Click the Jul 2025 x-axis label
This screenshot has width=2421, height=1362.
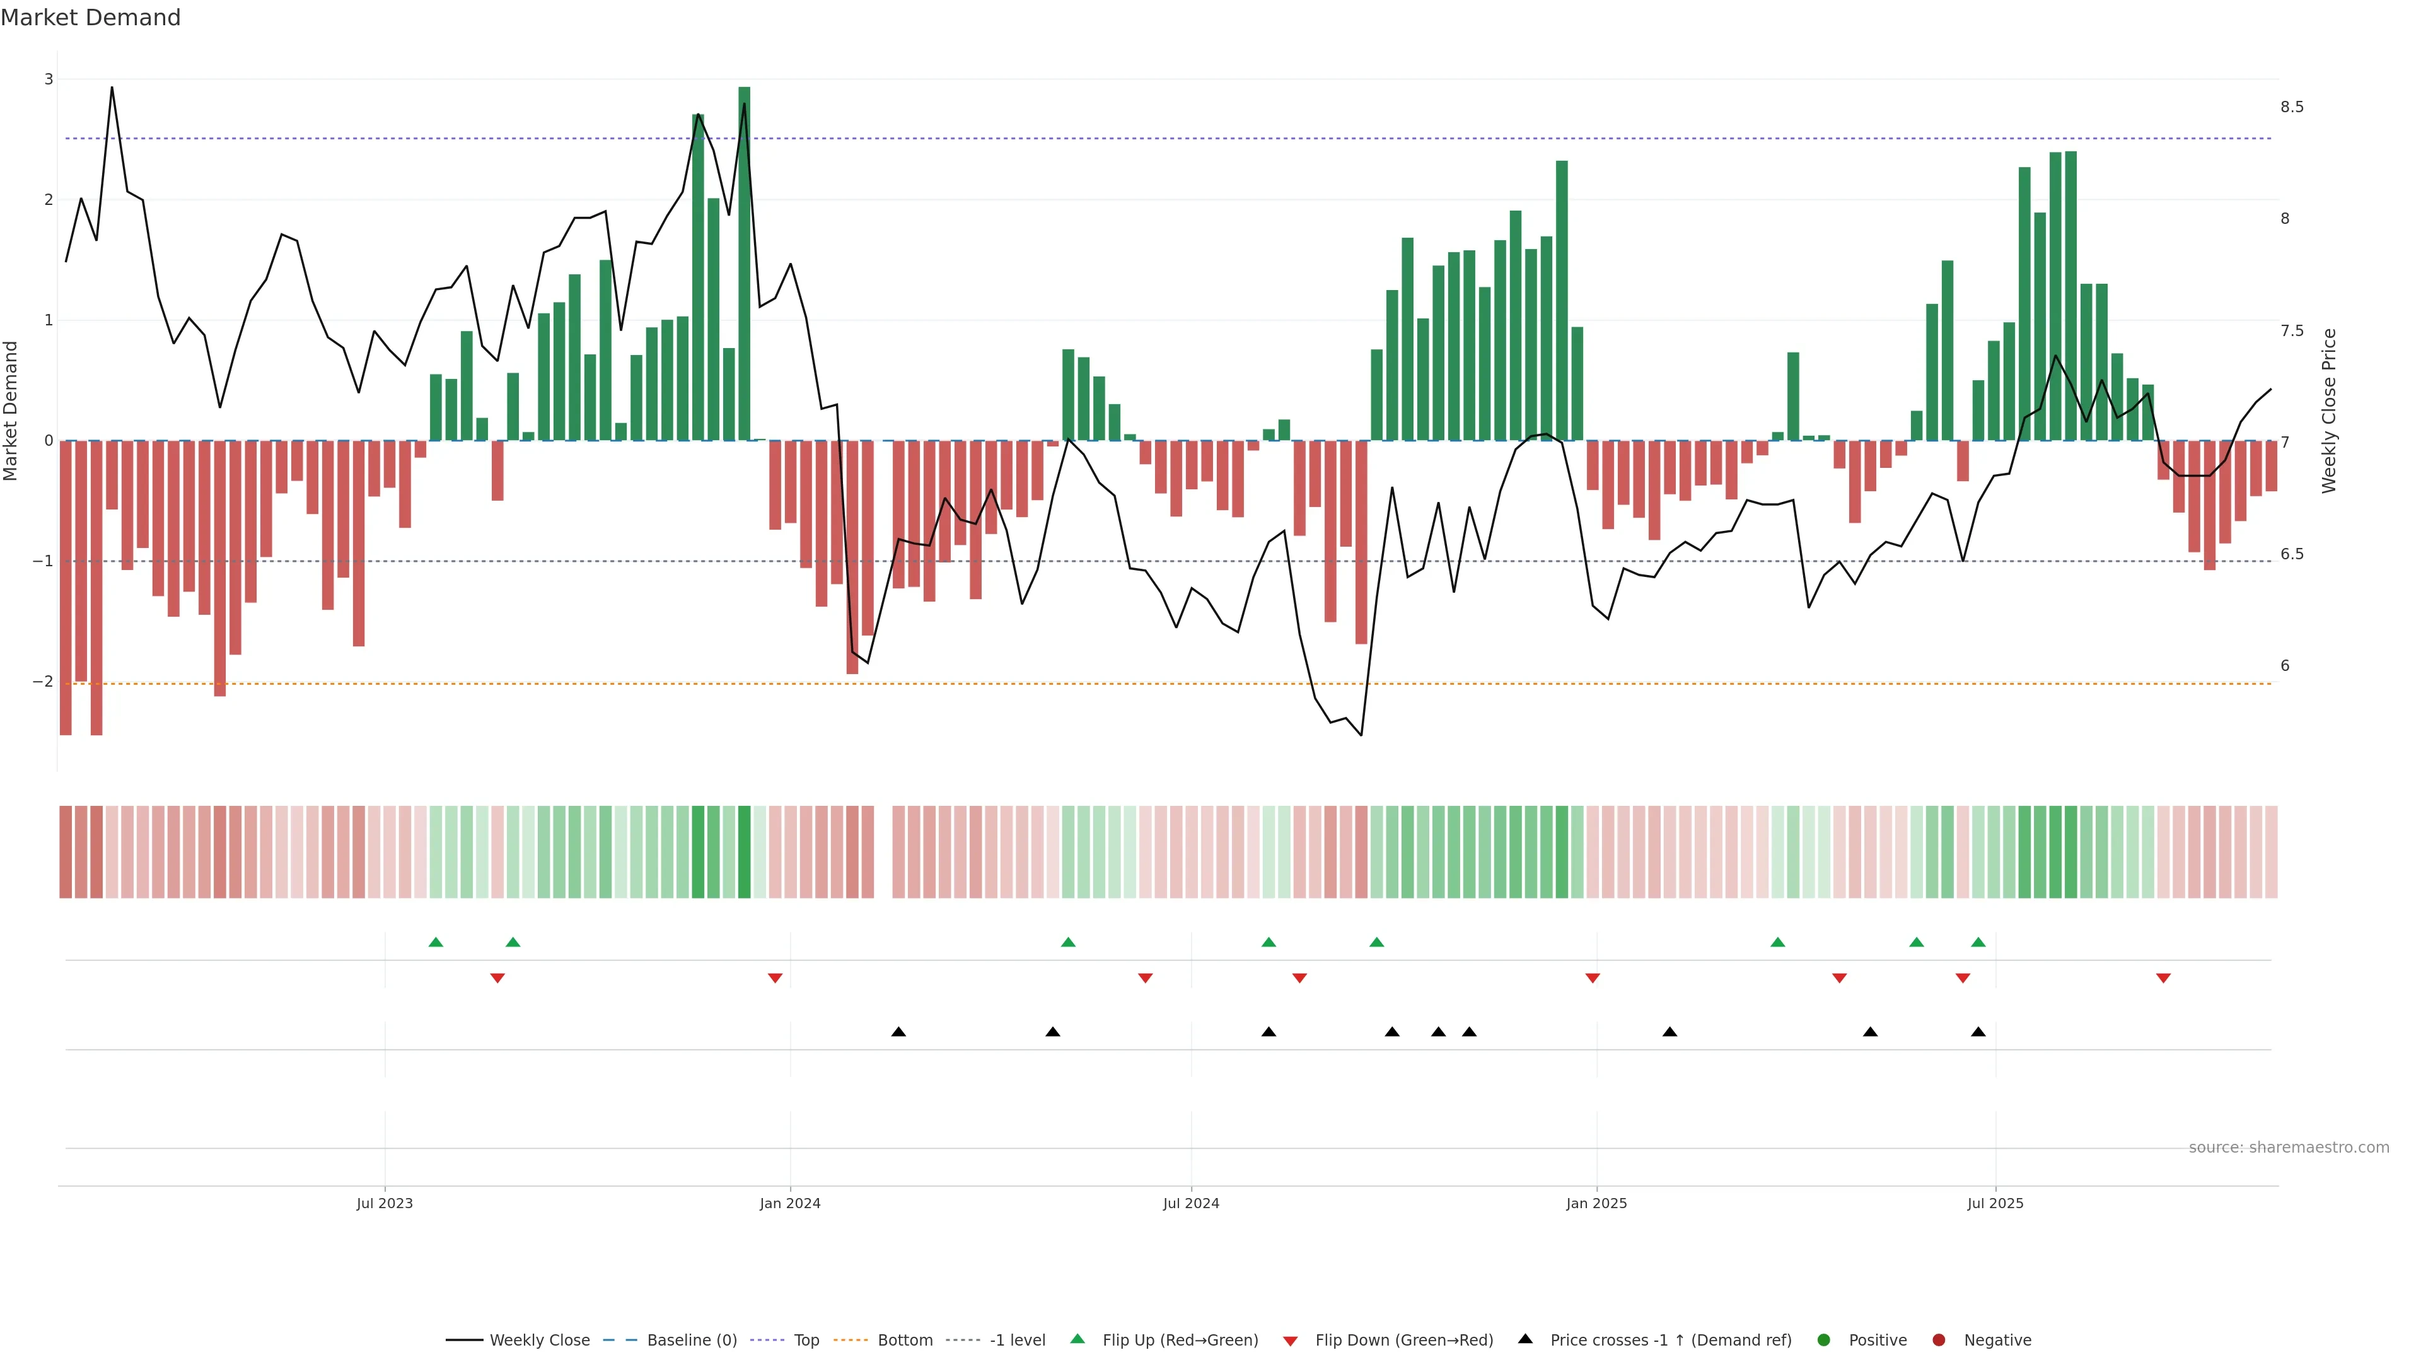[x=1995, y=1203]
